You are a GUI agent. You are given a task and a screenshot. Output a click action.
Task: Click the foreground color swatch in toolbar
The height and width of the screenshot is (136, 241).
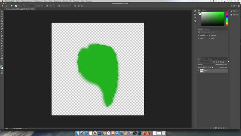(x=2, y=67)
